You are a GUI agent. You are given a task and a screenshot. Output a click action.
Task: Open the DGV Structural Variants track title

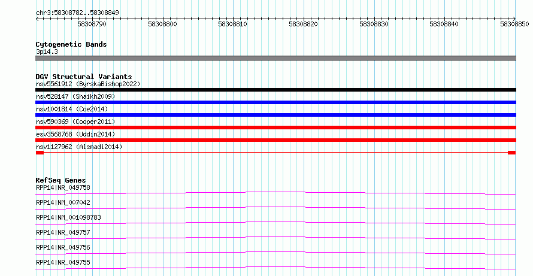point(84,77)
